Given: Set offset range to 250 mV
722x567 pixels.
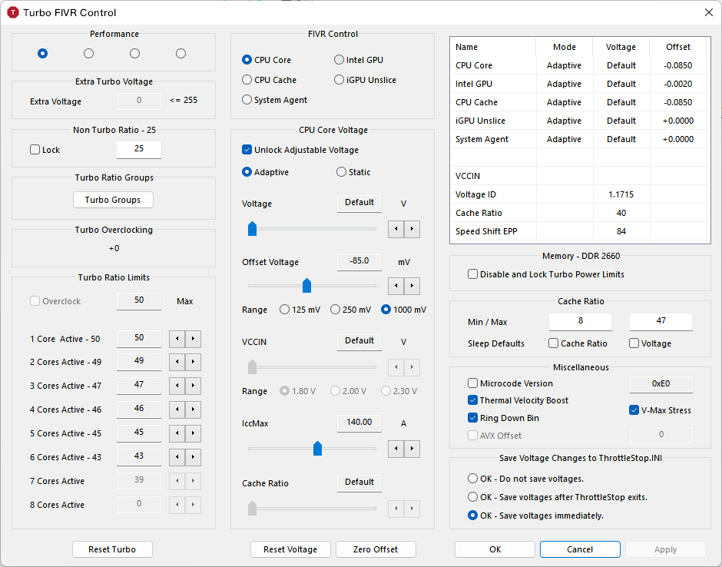Looking at the screenshot, I should 350,310.
